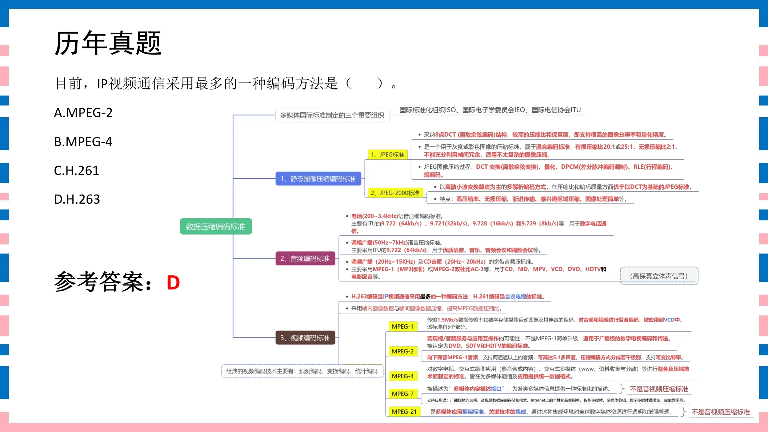This screenshot has width=768, height=432.
Task: Select purple node 2、音频编码标准
Action: [x=305, y=259]
